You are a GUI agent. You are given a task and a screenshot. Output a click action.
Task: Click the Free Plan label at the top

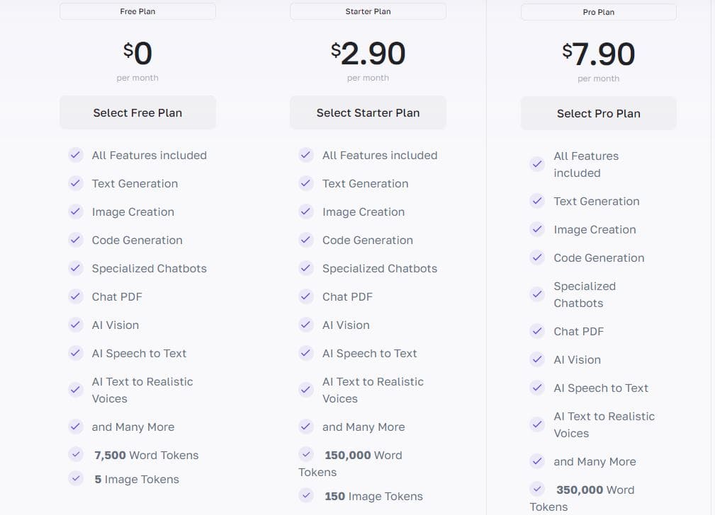[x=137, y=11]
